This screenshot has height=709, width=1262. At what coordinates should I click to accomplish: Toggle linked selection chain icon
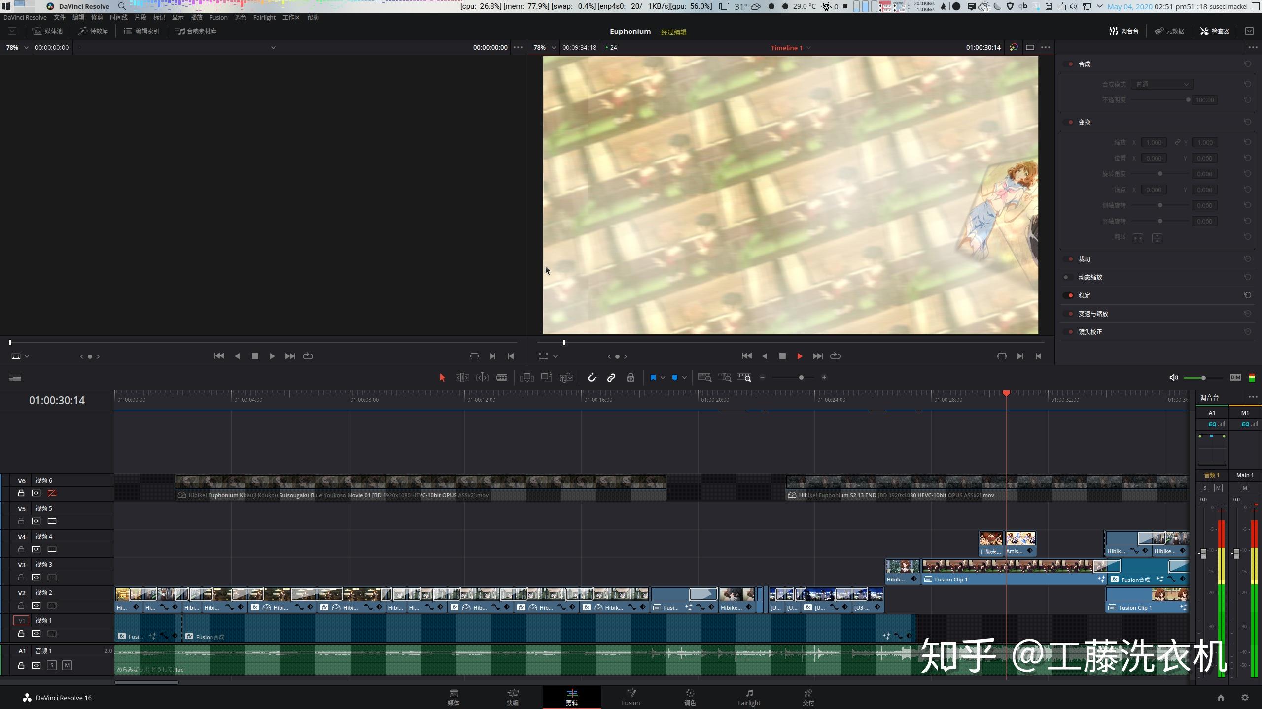coord(611,378)
